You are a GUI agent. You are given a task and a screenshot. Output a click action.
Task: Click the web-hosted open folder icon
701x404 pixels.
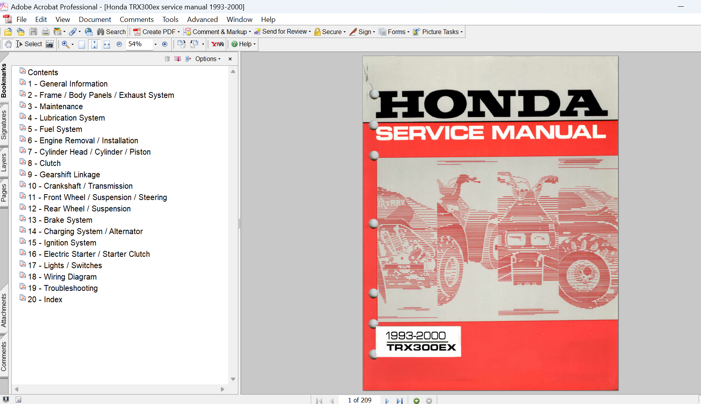[x=21, y=32]
